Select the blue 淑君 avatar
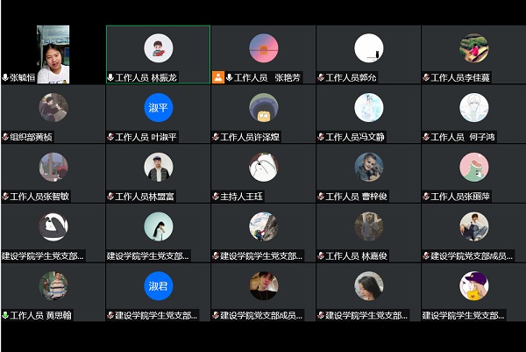The width and height of the screenshot is (526, 352). coord(158,285)
